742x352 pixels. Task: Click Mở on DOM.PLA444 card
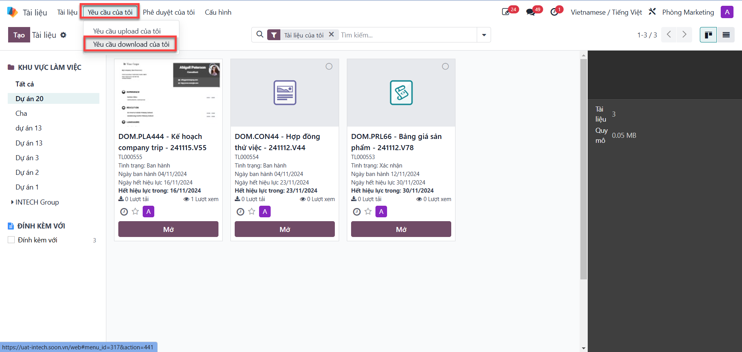(168, 229)
